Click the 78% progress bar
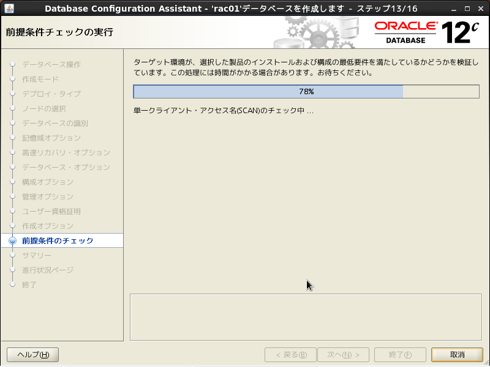The height and width of the screenshot is (367, 490). point(306,91)
